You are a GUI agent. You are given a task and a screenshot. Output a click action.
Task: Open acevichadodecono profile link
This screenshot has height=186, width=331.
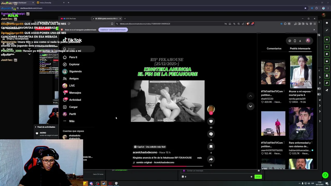[145, 152]
